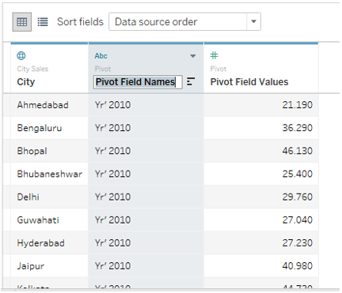Switch to metadata list view

pos(43,22)
